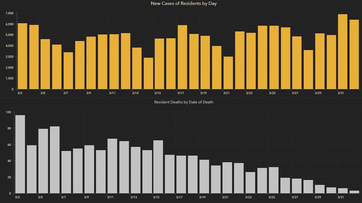
Task: Click the 3/11 gray deaths bar
Action: coord(112,166)
